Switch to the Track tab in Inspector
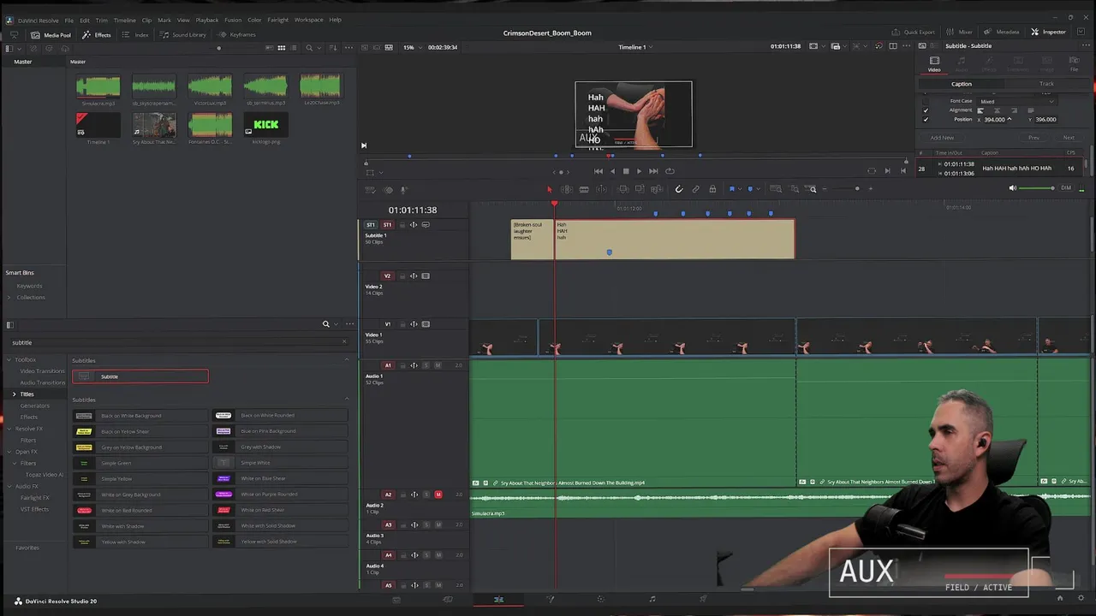The image size is (1096, 616). click(1046, 84)
